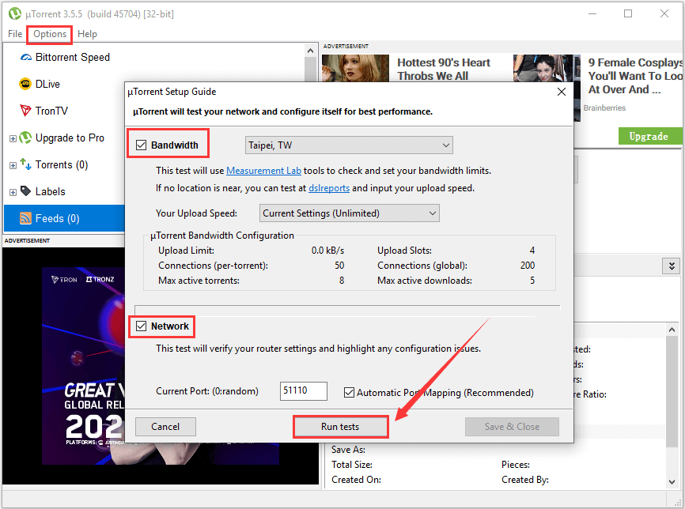The width and height of the screenshot is (685, 509).
Task: Close the µTorrent Setup Guide dialog
Action: pyautogui.click(x=562, y=92)
